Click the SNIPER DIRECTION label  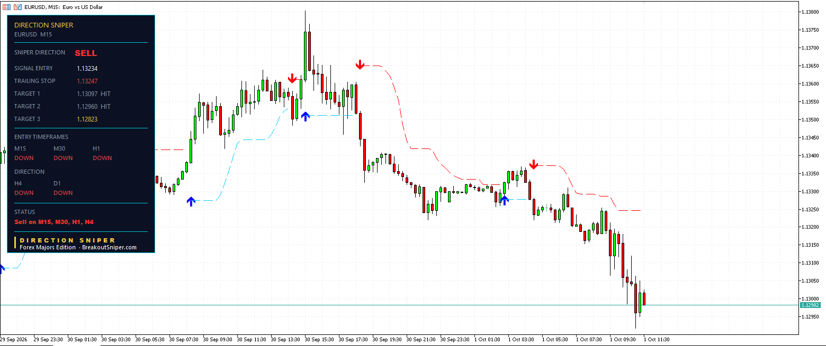pos(40,52)
